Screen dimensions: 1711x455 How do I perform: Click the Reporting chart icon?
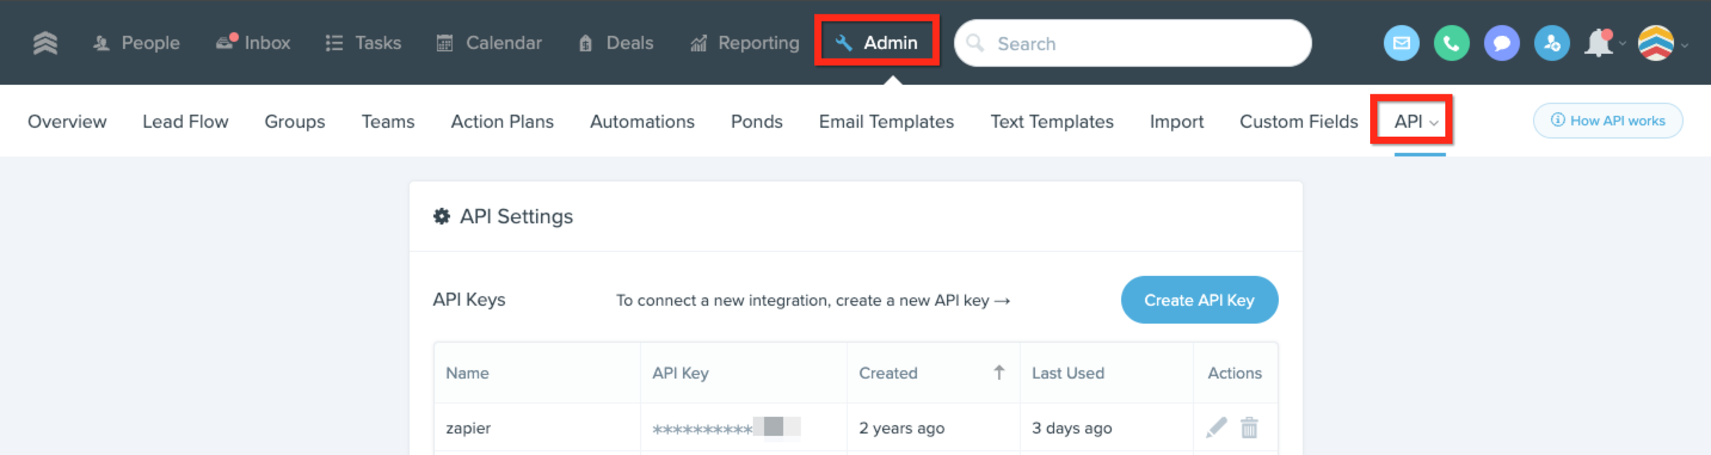[x=698, y=43]
